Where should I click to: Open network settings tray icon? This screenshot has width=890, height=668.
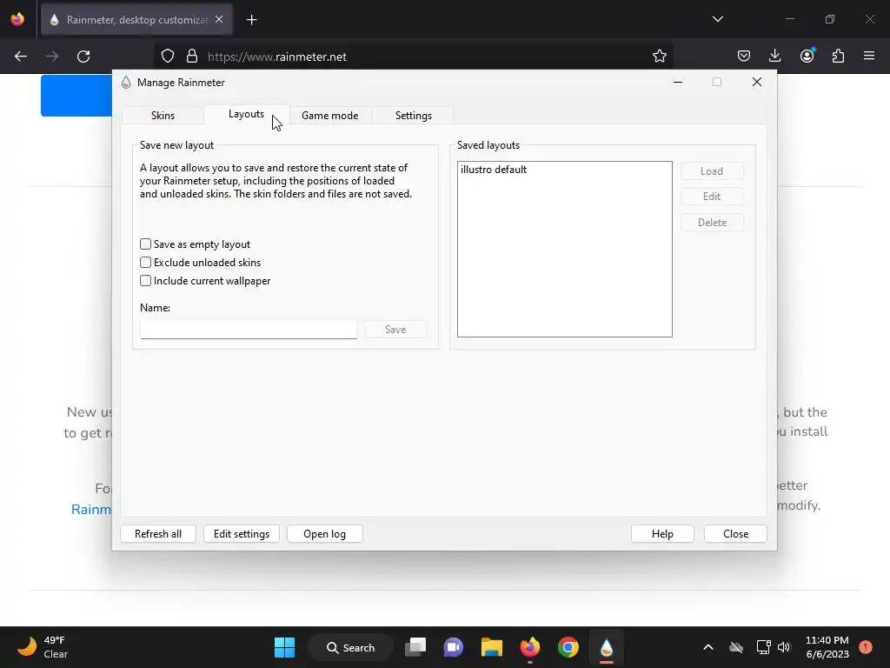(x=763, y=647)
